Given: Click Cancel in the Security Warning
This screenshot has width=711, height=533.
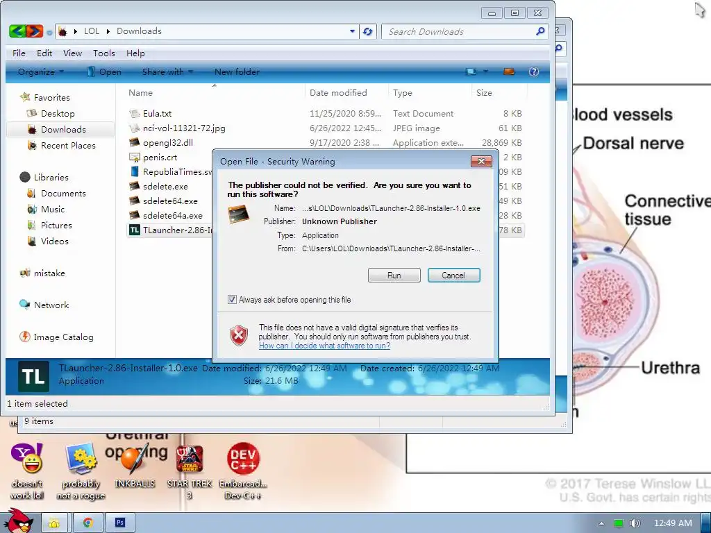Looking at the screenshot, I should 453,275.
